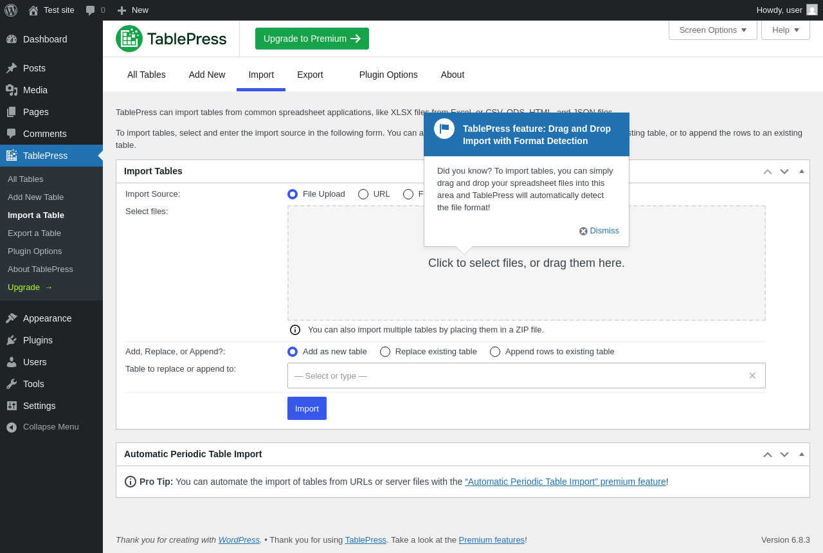Move Automatic Periodic Table Import panel down
This screenshot has height=553, width=823.
[784, 455]
